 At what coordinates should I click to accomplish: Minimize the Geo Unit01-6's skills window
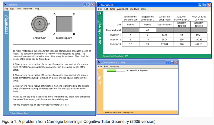click(168, 62)
